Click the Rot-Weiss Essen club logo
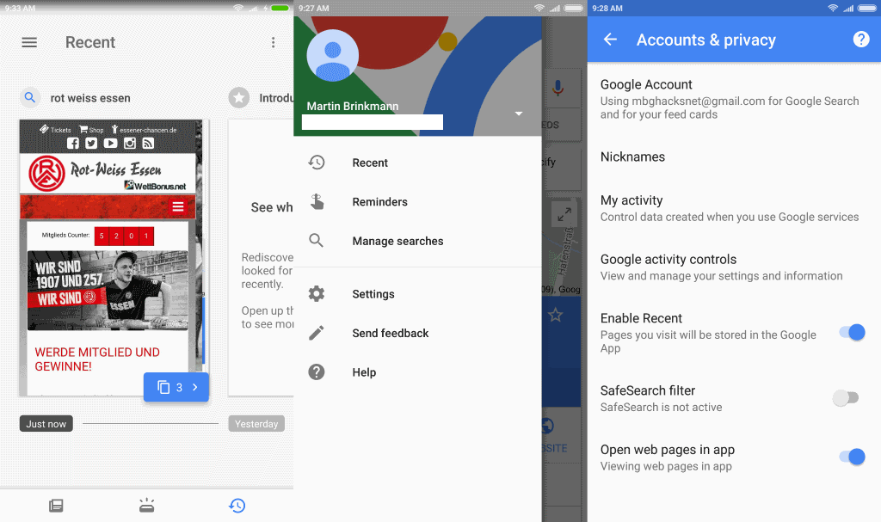Viewport: 881px width, 522px height. [47, 173]
